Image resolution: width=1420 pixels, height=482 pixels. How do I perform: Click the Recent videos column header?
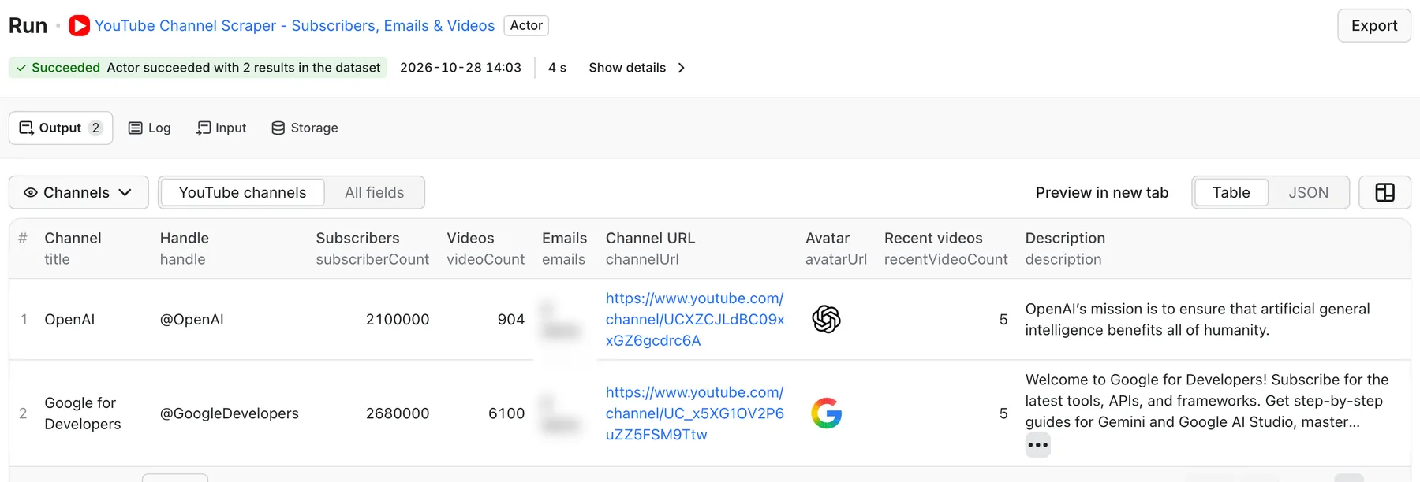pyautogui.click(x=946, y=248)
